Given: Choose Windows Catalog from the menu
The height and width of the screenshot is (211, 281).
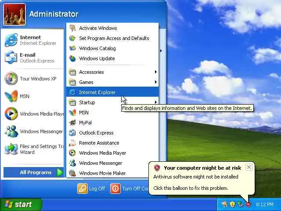Looking at the screenshot, I should pos(112,48).
